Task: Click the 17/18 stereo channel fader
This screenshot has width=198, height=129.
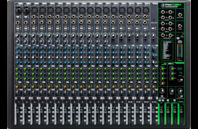Action: (137, 109)
